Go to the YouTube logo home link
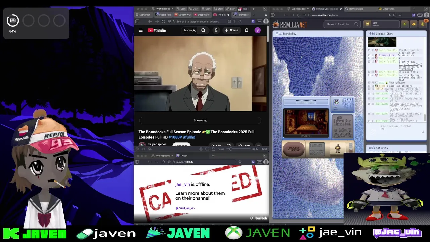430x242 pixels. [x=157, y=30]
